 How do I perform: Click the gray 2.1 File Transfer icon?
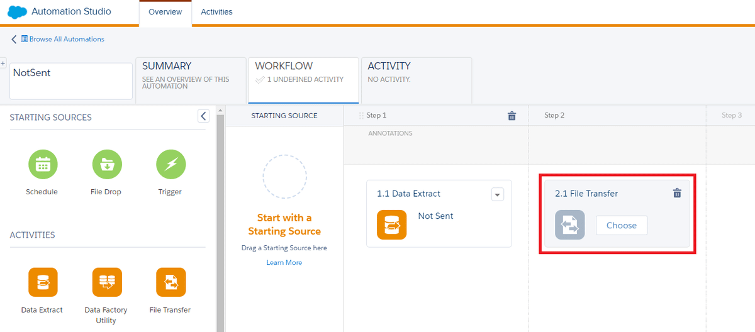pos(569,224)
